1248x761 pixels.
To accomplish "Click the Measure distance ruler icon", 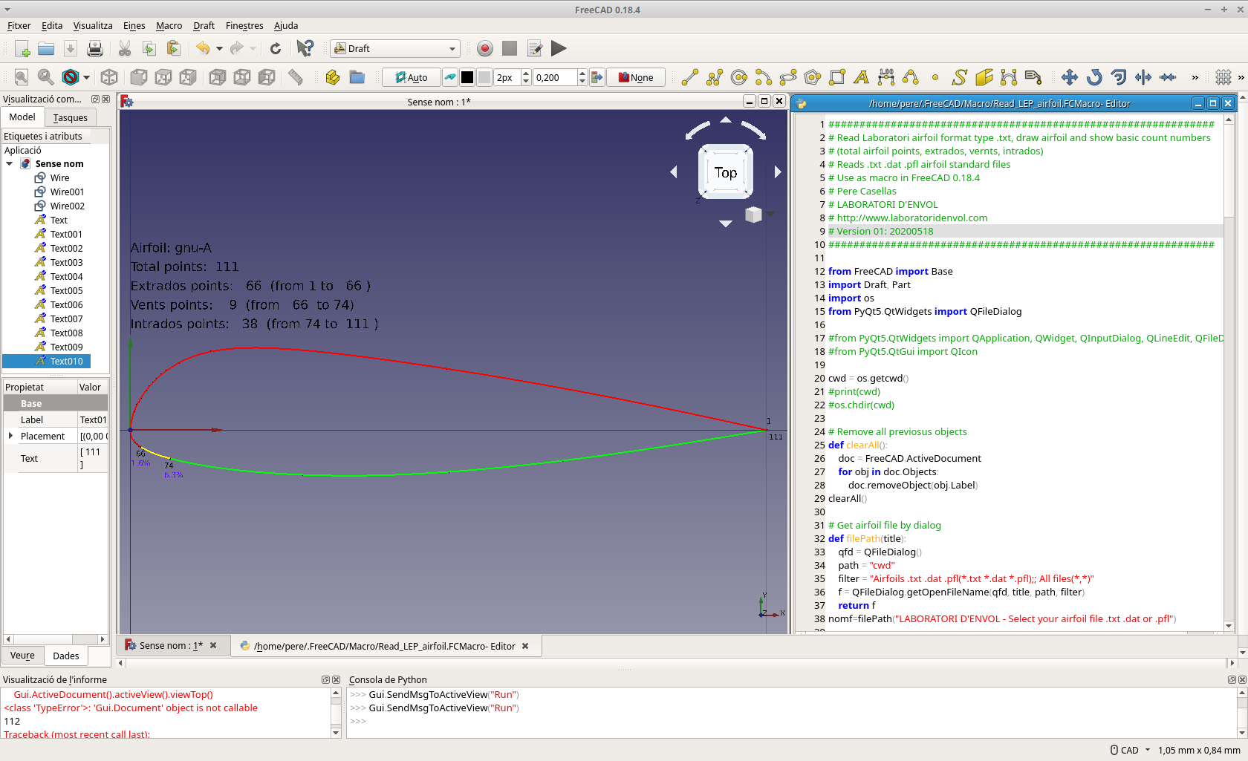I will pyautogui.click(x=296, y=77).
